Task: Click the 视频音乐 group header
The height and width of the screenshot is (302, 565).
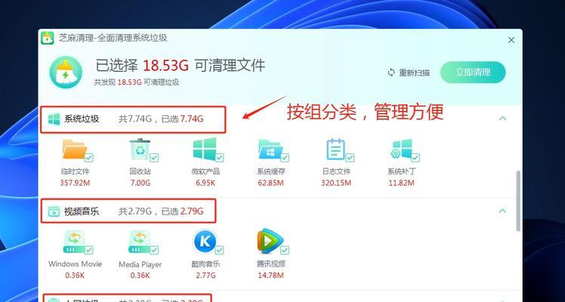Action: [128, 211]
